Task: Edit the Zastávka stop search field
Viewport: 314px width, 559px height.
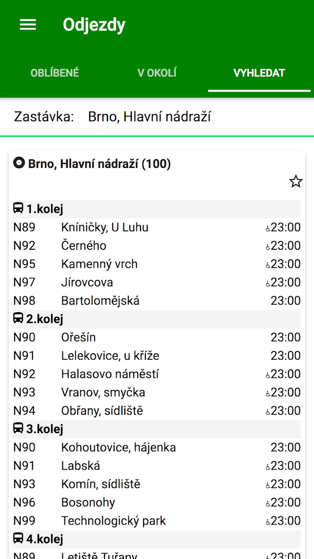Action: 157,117
